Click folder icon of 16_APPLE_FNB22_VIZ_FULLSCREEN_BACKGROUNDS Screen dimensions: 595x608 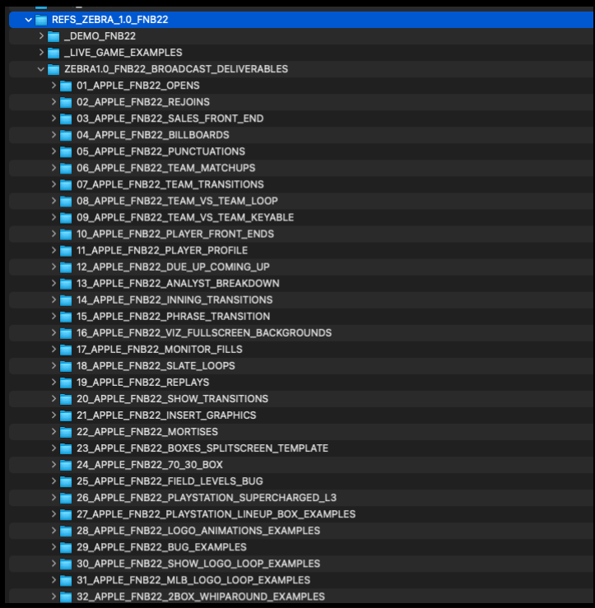(66, 333)
